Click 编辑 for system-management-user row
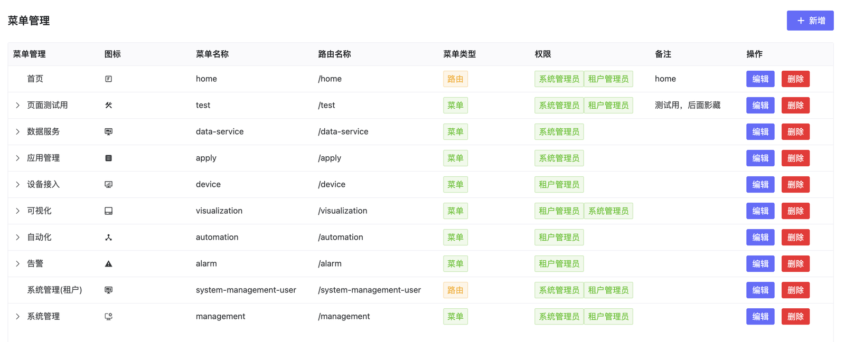Image resolution: width=845 pixels, height=342 pixels. [x=760, y=290]
